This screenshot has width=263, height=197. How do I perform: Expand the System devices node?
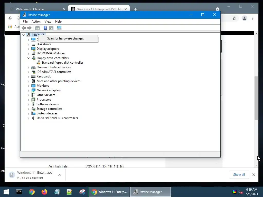click(x=28, y=113)
